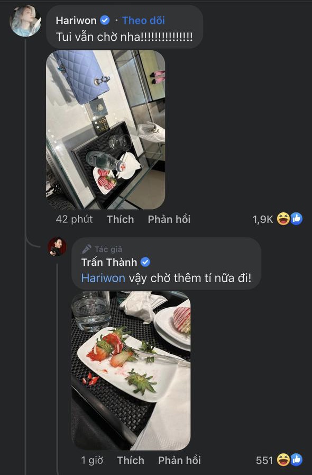This screenshot has height=475, width=312.
Task: Open Hariwon's handbag and tray photo
Action: click(x=106, y=130)
